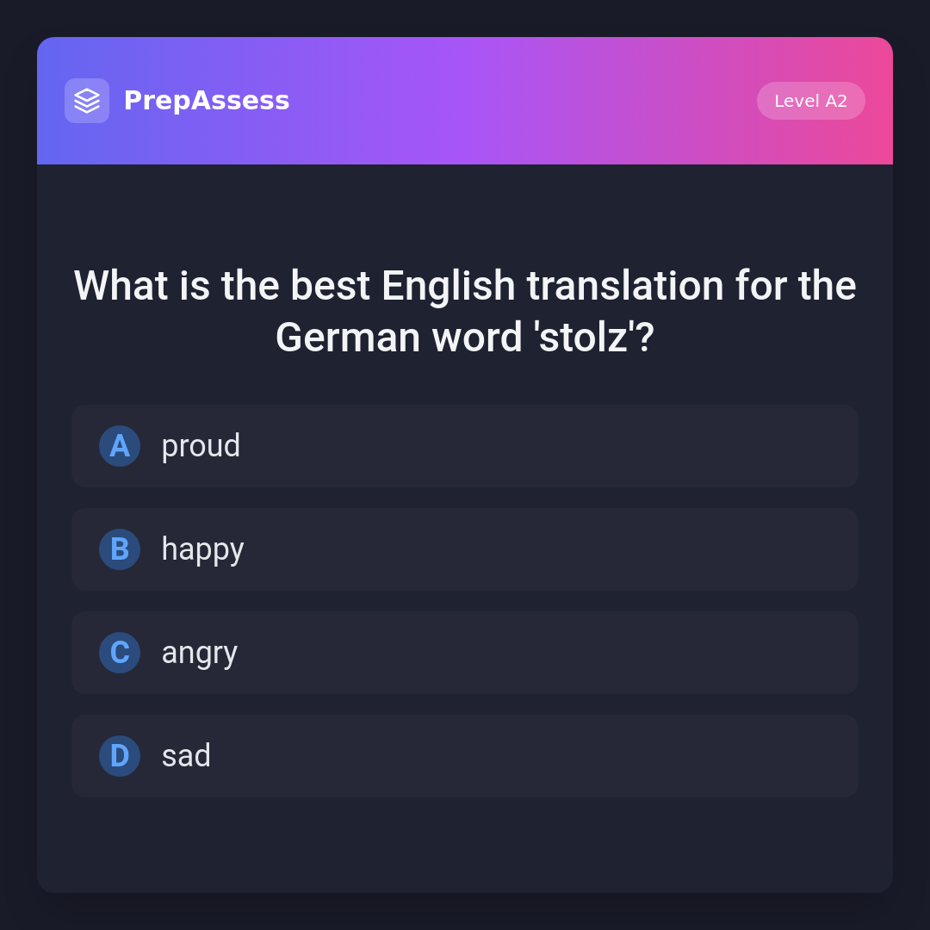Click the PrepAssess brand name

(207, 101)
